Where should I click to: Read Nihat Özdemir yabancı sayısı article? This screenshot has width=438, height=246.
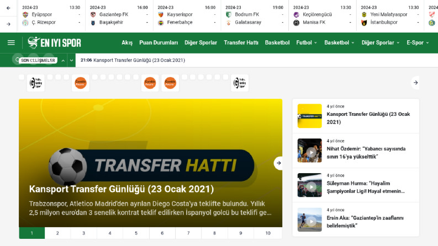366,153
